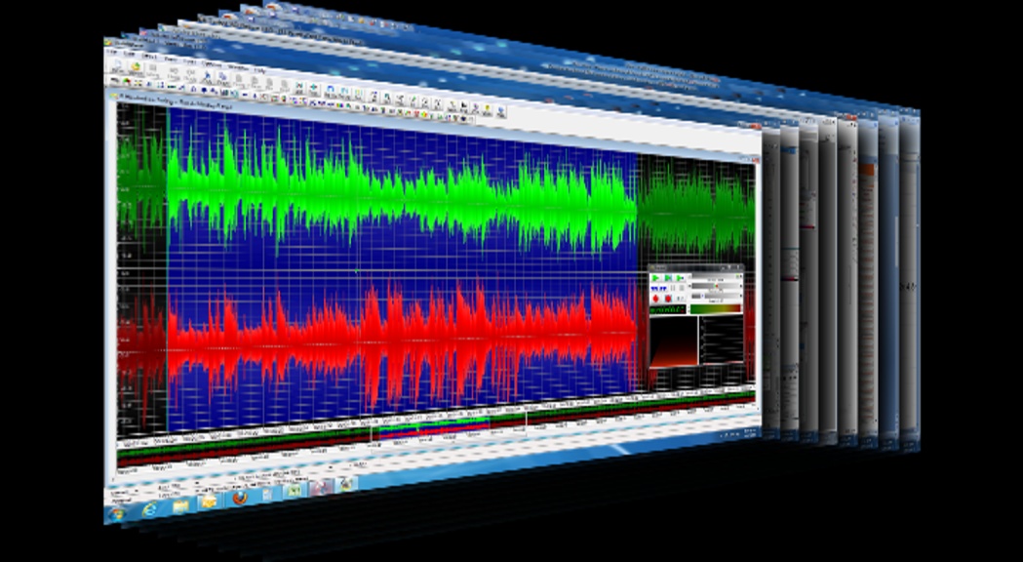Open the Windows Start menu orb
The width and height of the screenshot is (1023, 562).
[117, 512]
